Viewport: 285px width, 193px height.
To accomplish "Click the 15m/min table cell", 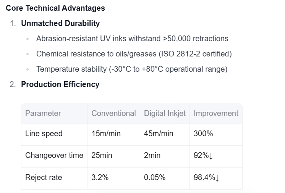I will 106,133.
